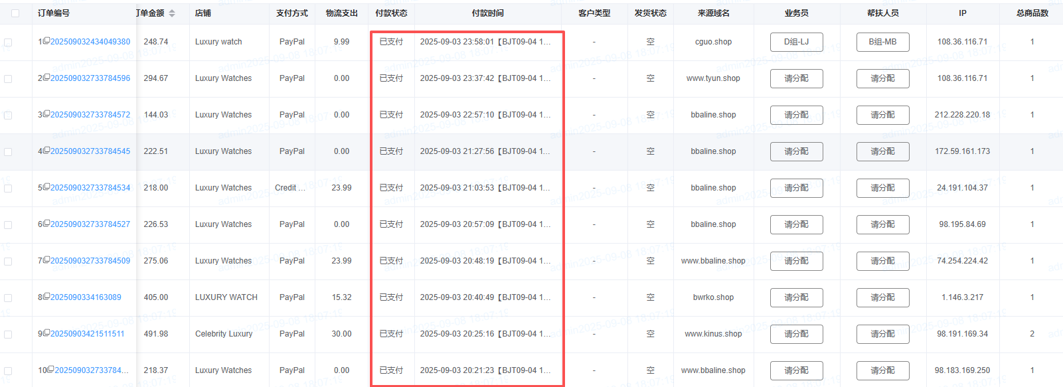Click the www.kinus.shop domain cell
The height and width of the screenshot is (387, 1063).
coord(713,334)
